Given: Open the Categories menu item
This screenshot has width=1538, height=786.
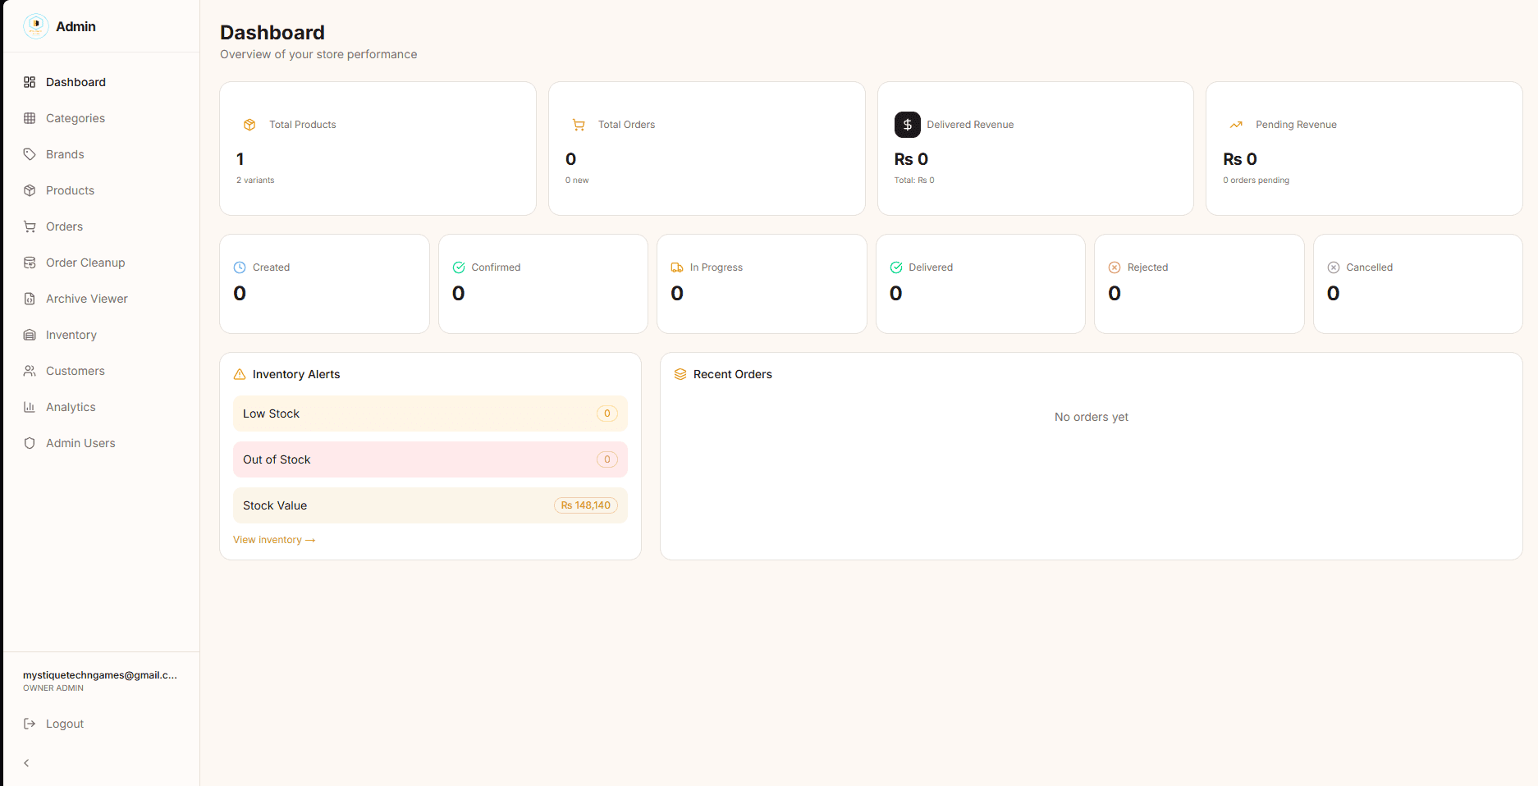Looking at the screenshot, I should coord(102,118).
